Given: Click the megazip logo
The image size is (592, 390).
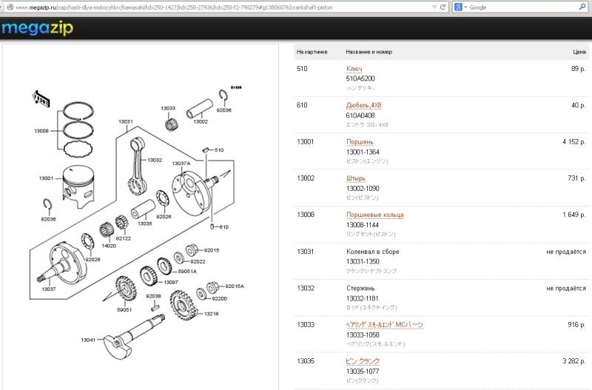Looking at the screenshot, I should coord(36,29).
